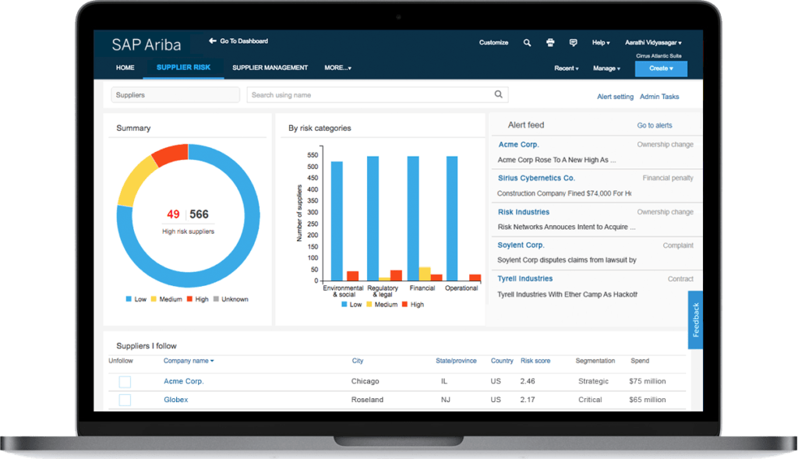Sort the table by City column
This screenshot has width=798, height=459.
pyautogui.click(x=358, y=361)
